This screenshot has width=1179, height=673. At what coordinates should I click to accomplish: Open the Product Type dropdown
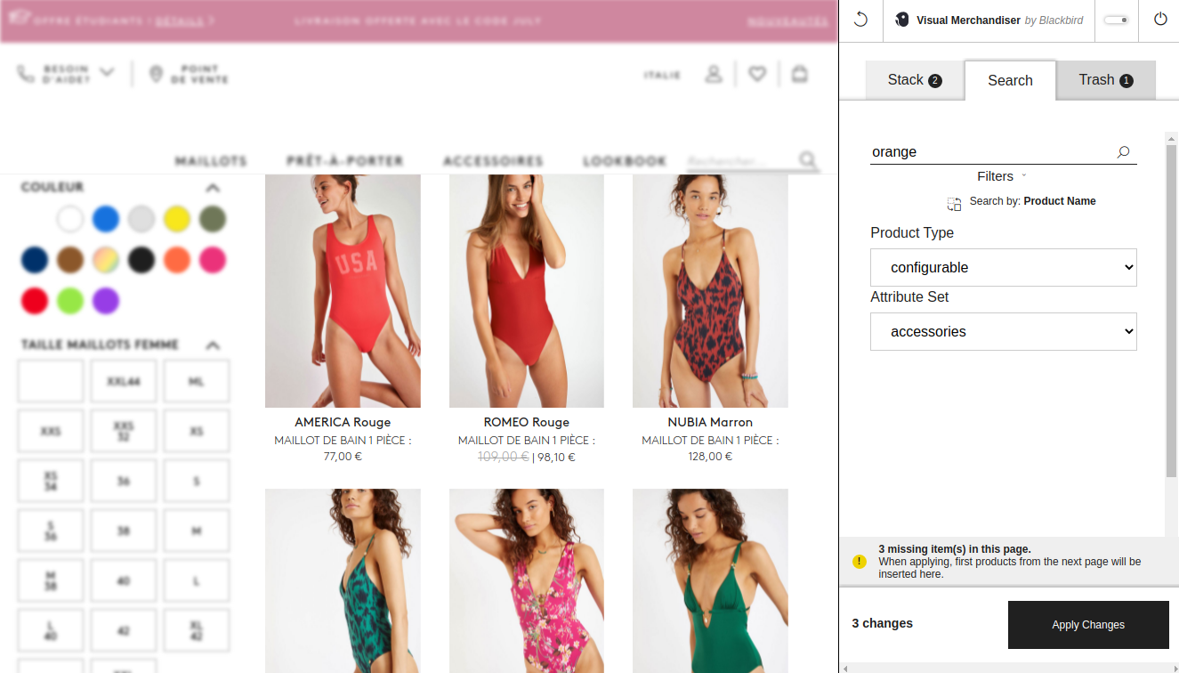1004,267
